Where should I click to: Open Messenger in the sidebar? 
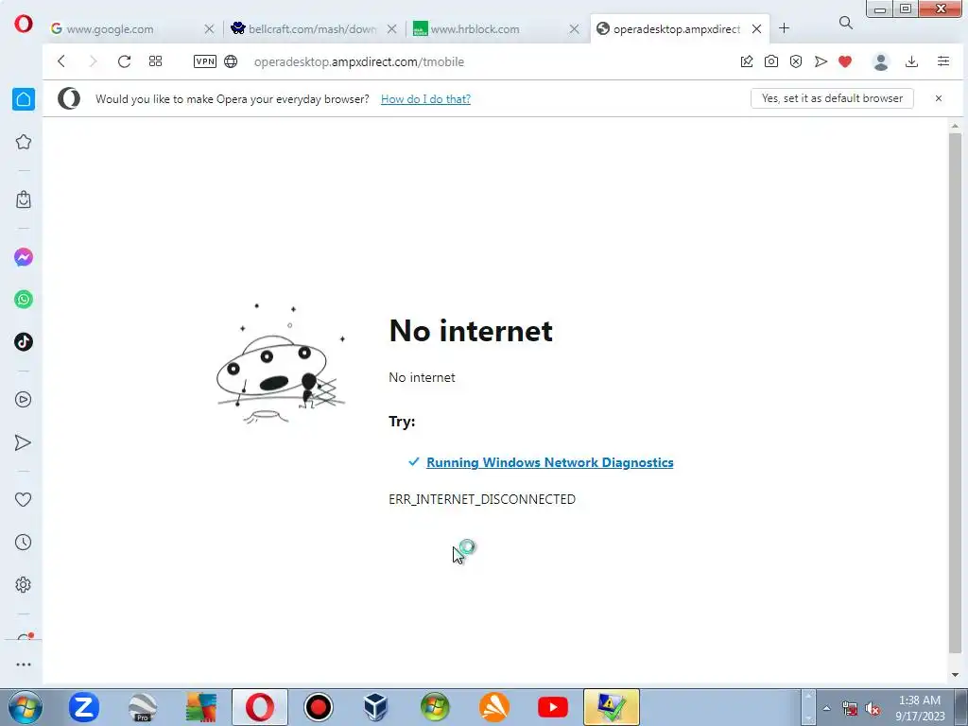[24, 257]
